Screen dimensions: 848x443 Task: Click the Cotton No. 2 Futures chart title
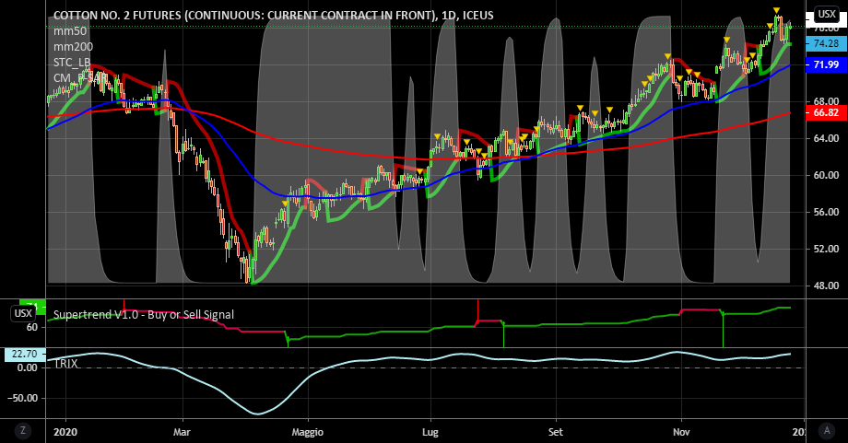(x=273, y=16)
